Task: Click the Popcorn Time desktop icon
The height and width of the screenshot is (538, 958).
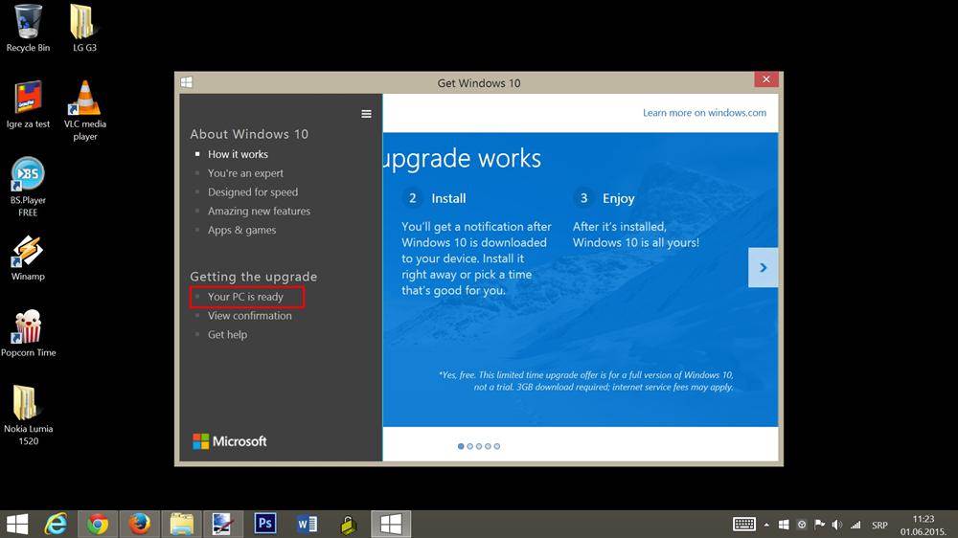Action: click(29, 328)
